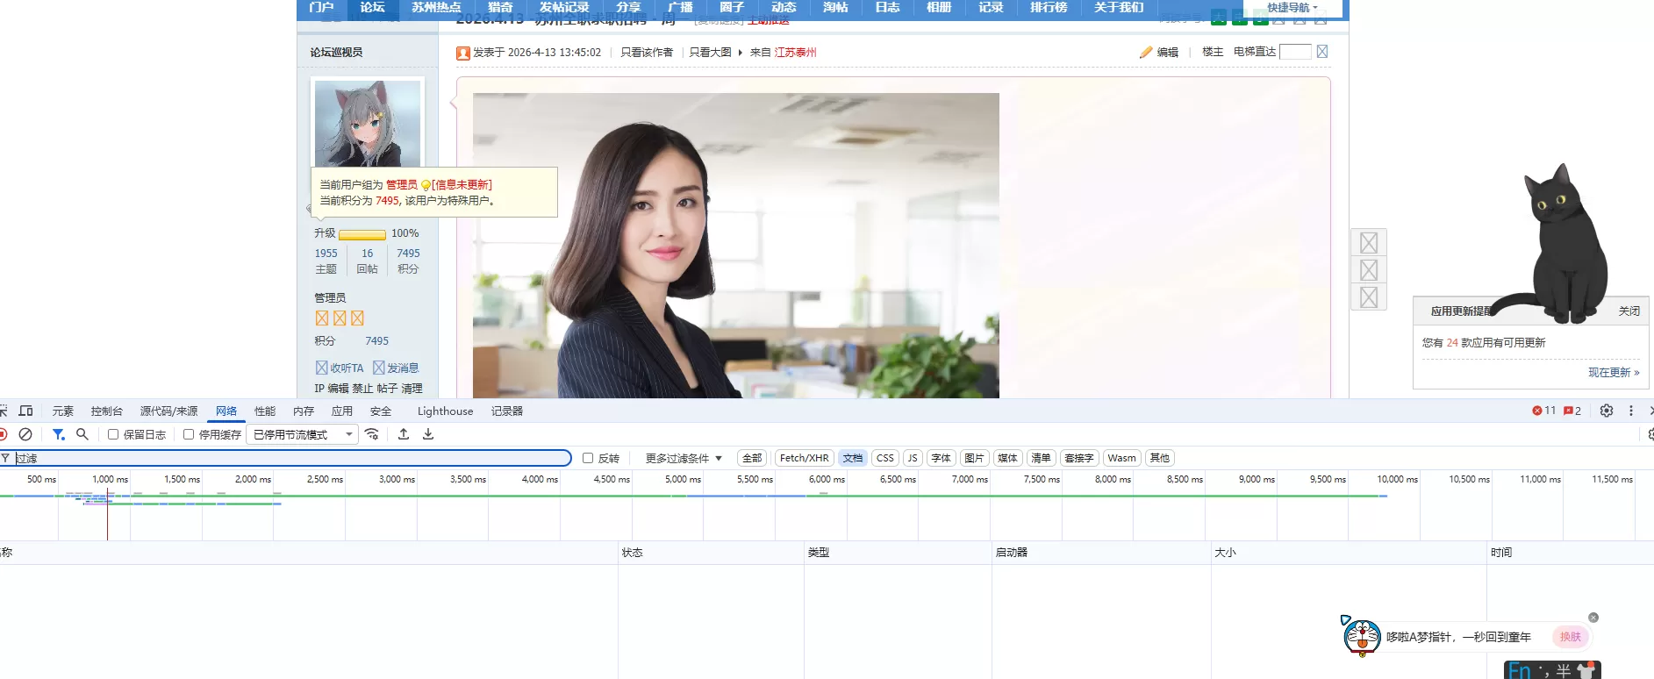The height and width of the screenshot is (679, 1654).
Task: Open the 已停用节流模式 throttling dropdown
Action: (x=303, y=434)
